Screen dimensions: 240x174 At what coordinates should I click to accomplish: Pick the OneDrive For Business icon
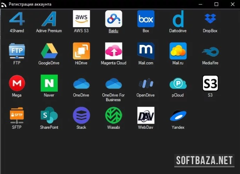tap(113, 83)
